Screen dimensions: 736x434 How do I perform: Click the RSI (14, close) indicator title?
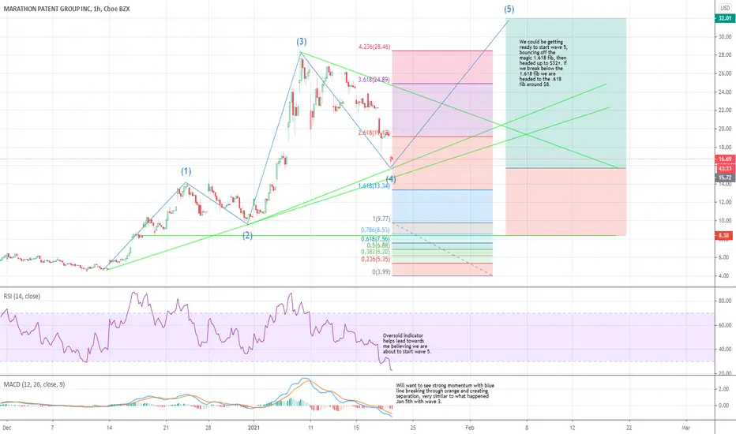click(21, 296)
